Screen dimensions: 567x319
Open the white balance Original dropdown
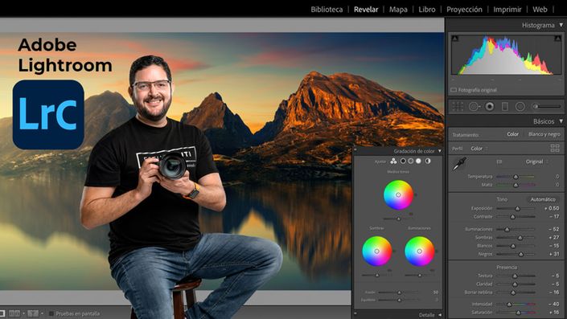point(536,162)
